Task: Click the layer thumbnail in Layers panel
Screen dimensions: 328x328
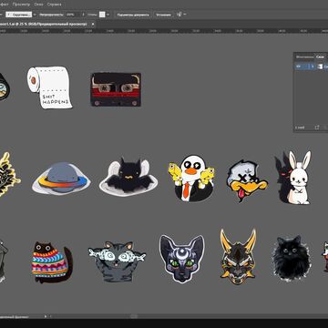Action: [320, 67]
